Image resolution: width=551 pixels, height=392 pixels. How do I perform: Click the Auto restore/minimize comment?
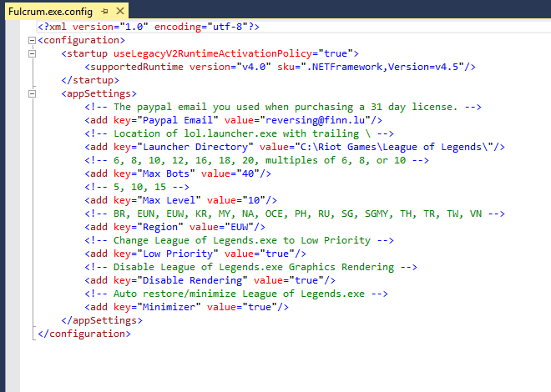236,294
